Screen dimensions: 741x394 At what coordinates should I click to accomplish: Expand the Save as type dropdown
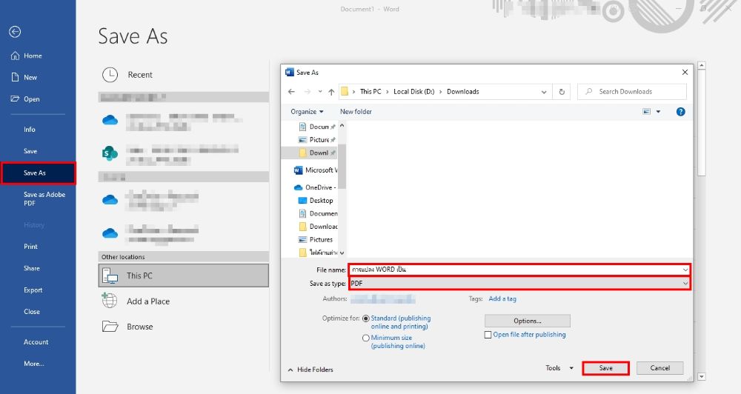coord(685,284)
